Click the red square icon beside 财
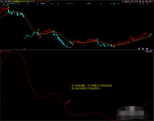Viewport: 154px width, 121px height. click(143, 49)
